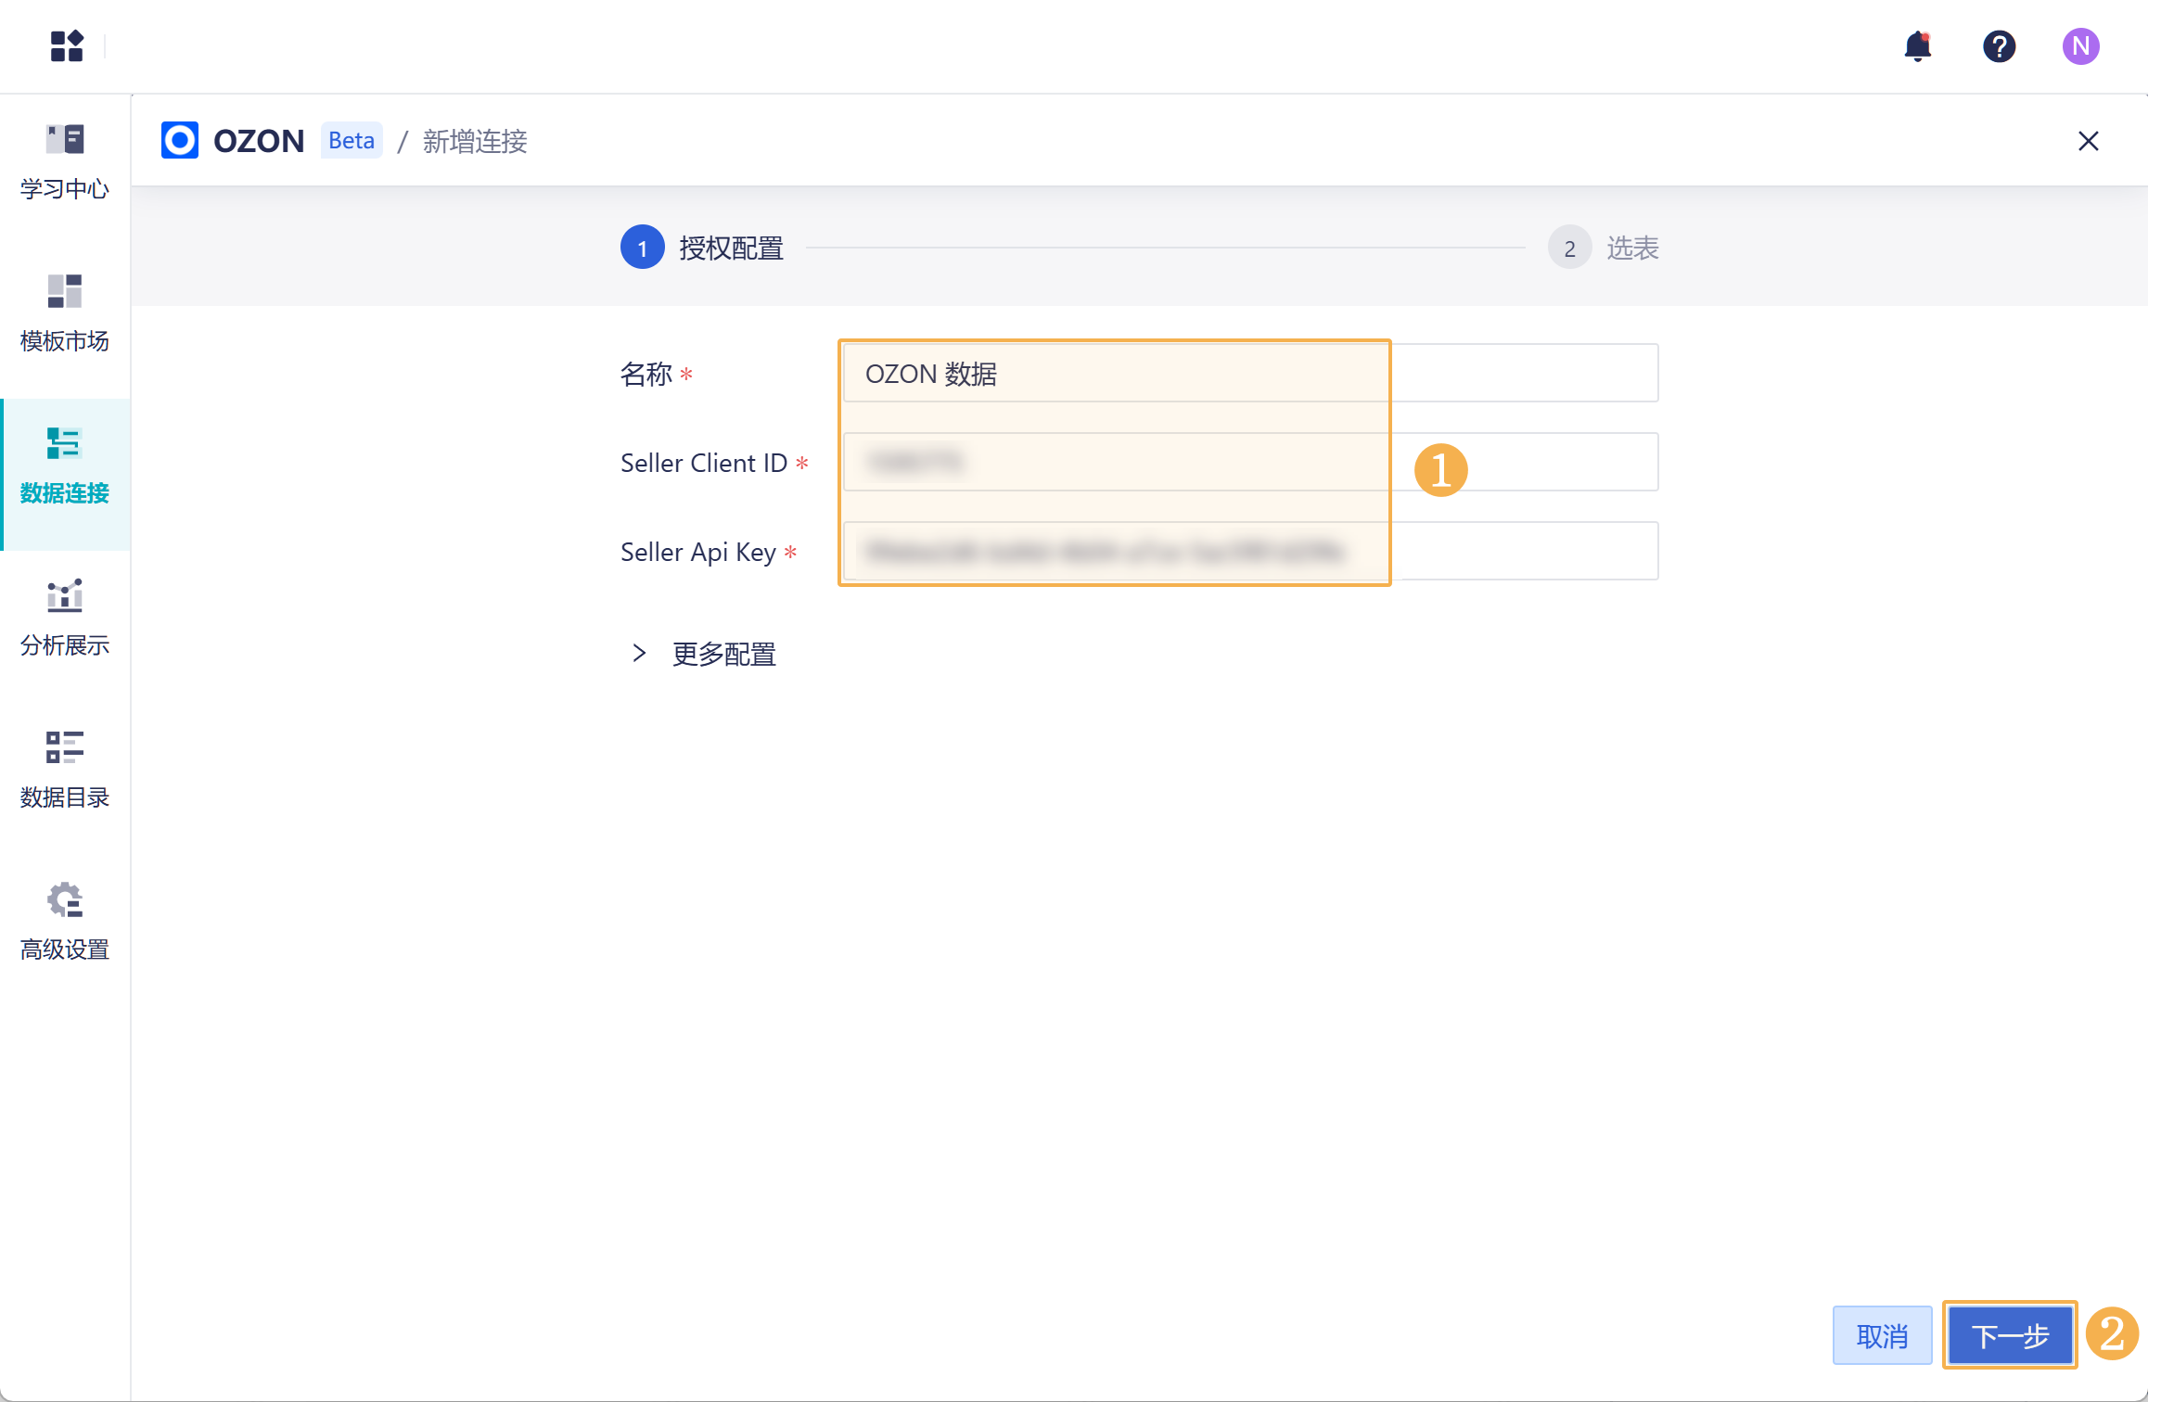Click the 取消 button
This screenshot has width=2161, height=1402.
[1882, 1335]
